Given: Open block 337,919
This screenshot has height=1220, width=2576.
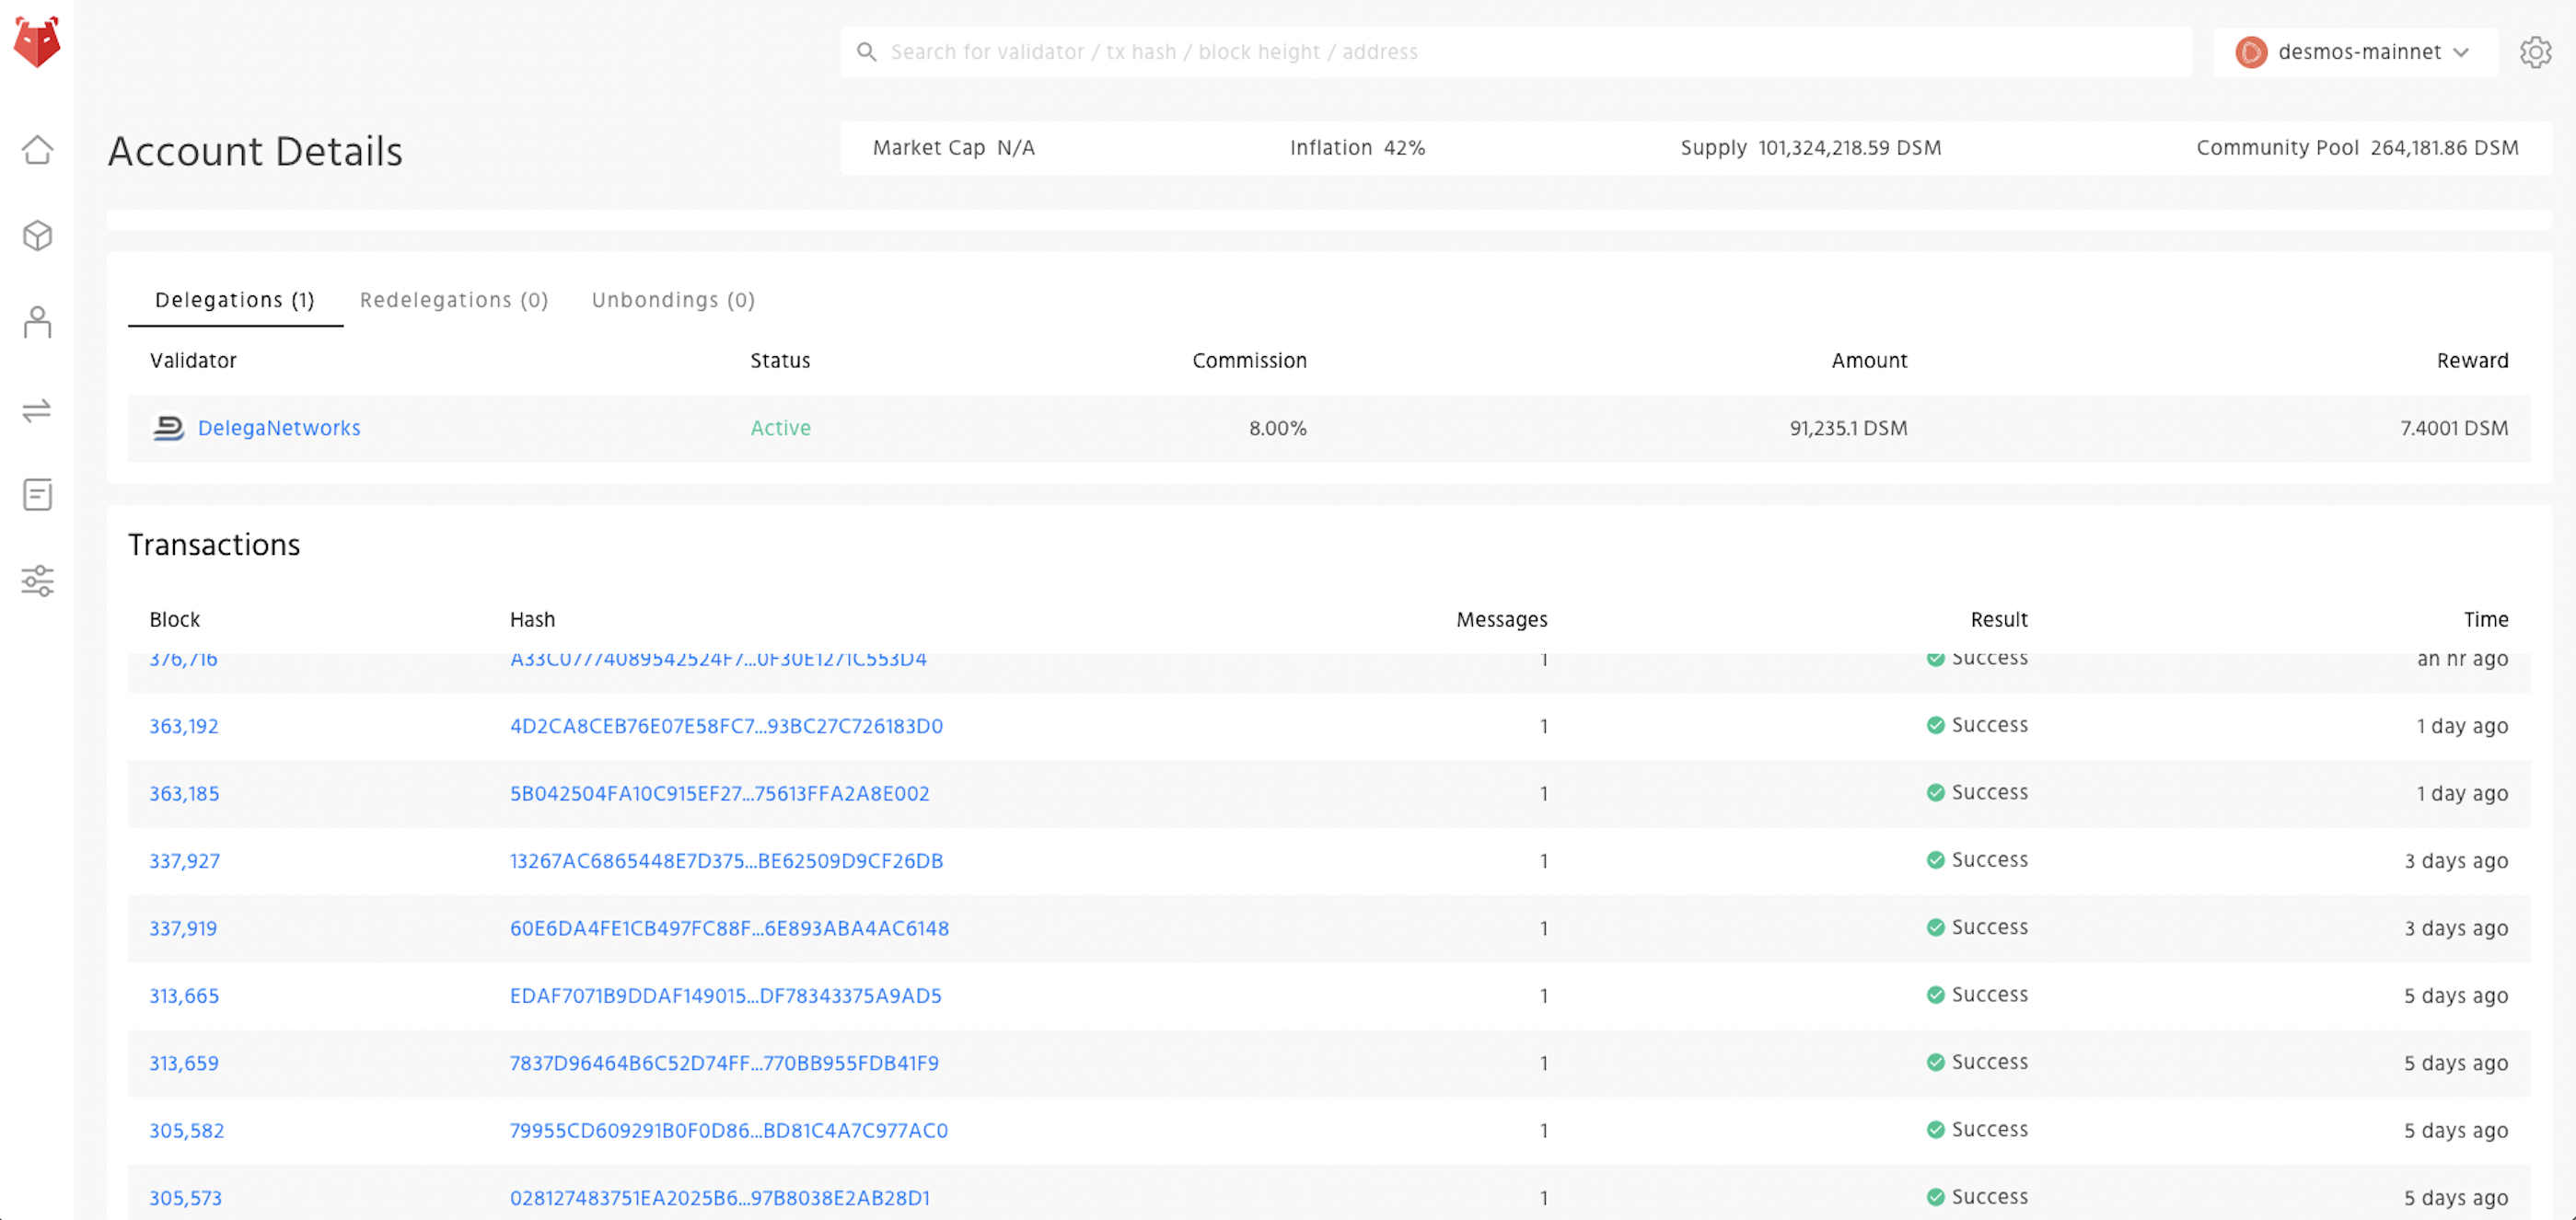Looking at the screenshot, I should pyautogui.click(x=183, y=928).
